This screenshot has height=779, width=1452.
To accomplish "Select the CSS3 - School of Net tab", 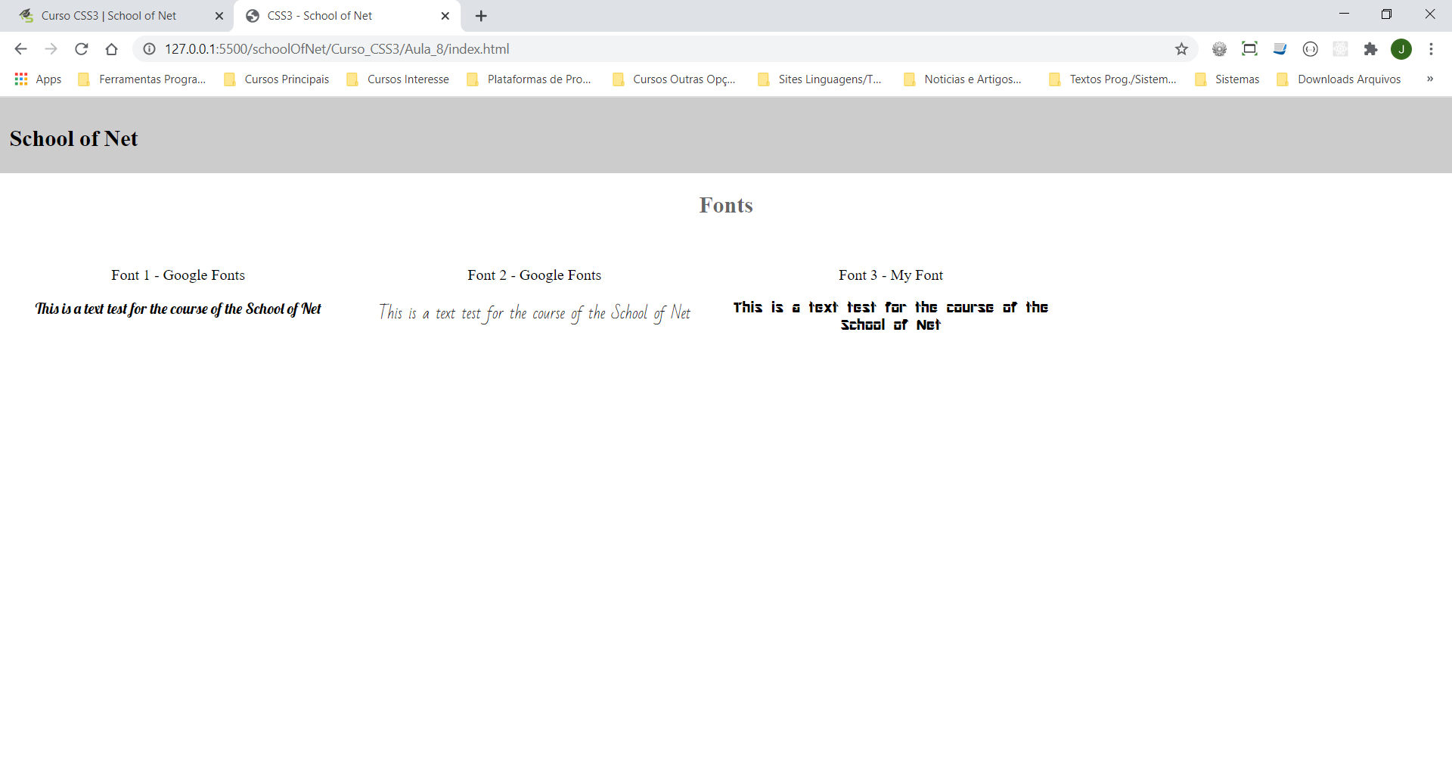I will pyautogui.click(x=348, y=16).
